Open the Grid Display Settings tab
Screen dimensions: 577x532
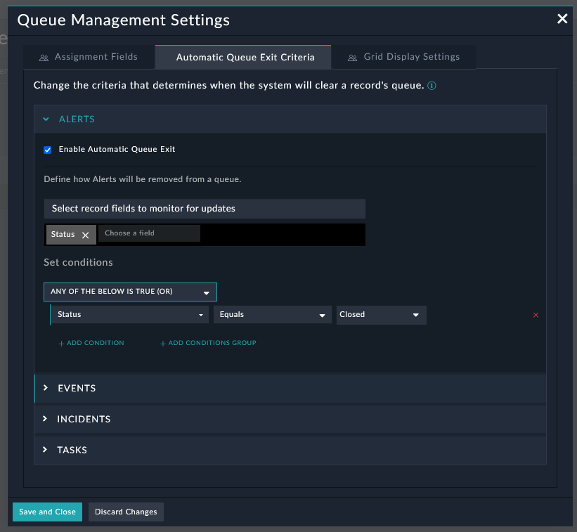[x=404, y=57]
